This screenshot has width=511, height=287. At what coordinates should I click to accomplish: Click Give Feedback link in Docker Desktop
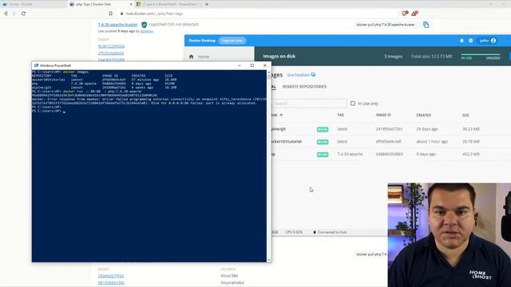[x=301, y=75]
